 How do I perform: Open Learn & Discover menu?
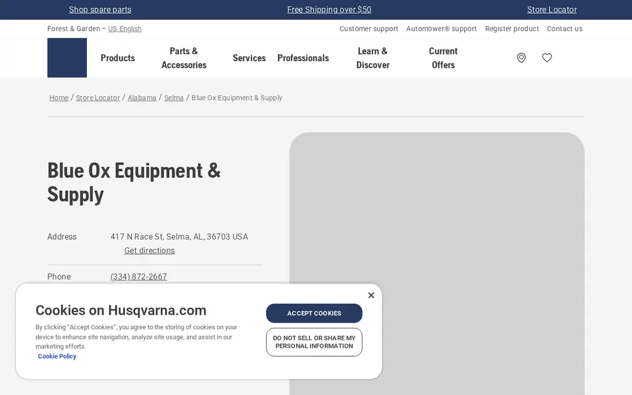pyautogui.click(x=373, y=58)
